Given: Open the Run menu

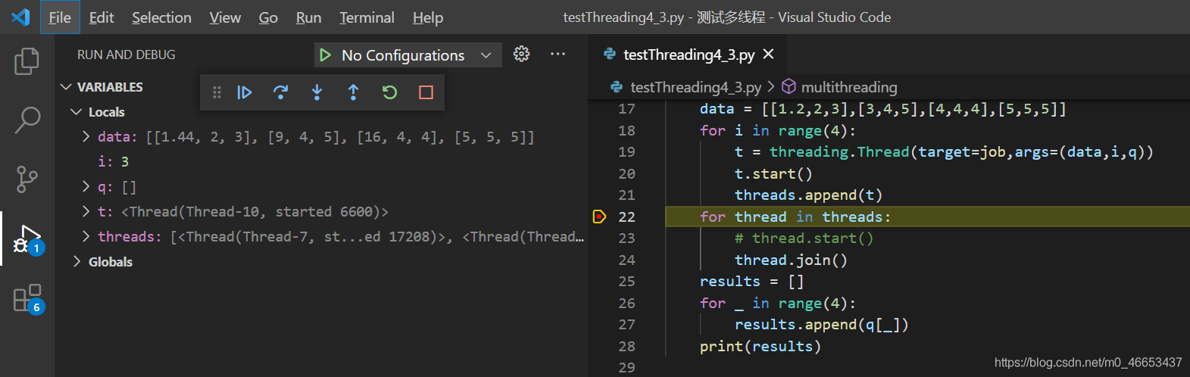Looking at the screenshot, I should 308,17.
